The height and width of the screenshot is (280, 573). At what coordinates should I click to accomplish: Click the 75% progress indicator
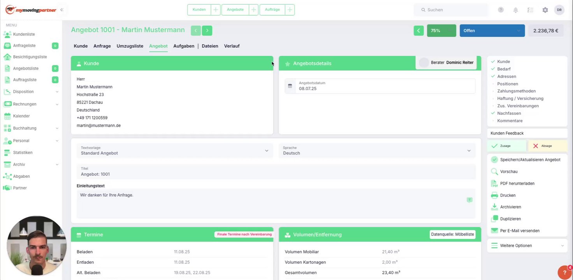(441, 30)
